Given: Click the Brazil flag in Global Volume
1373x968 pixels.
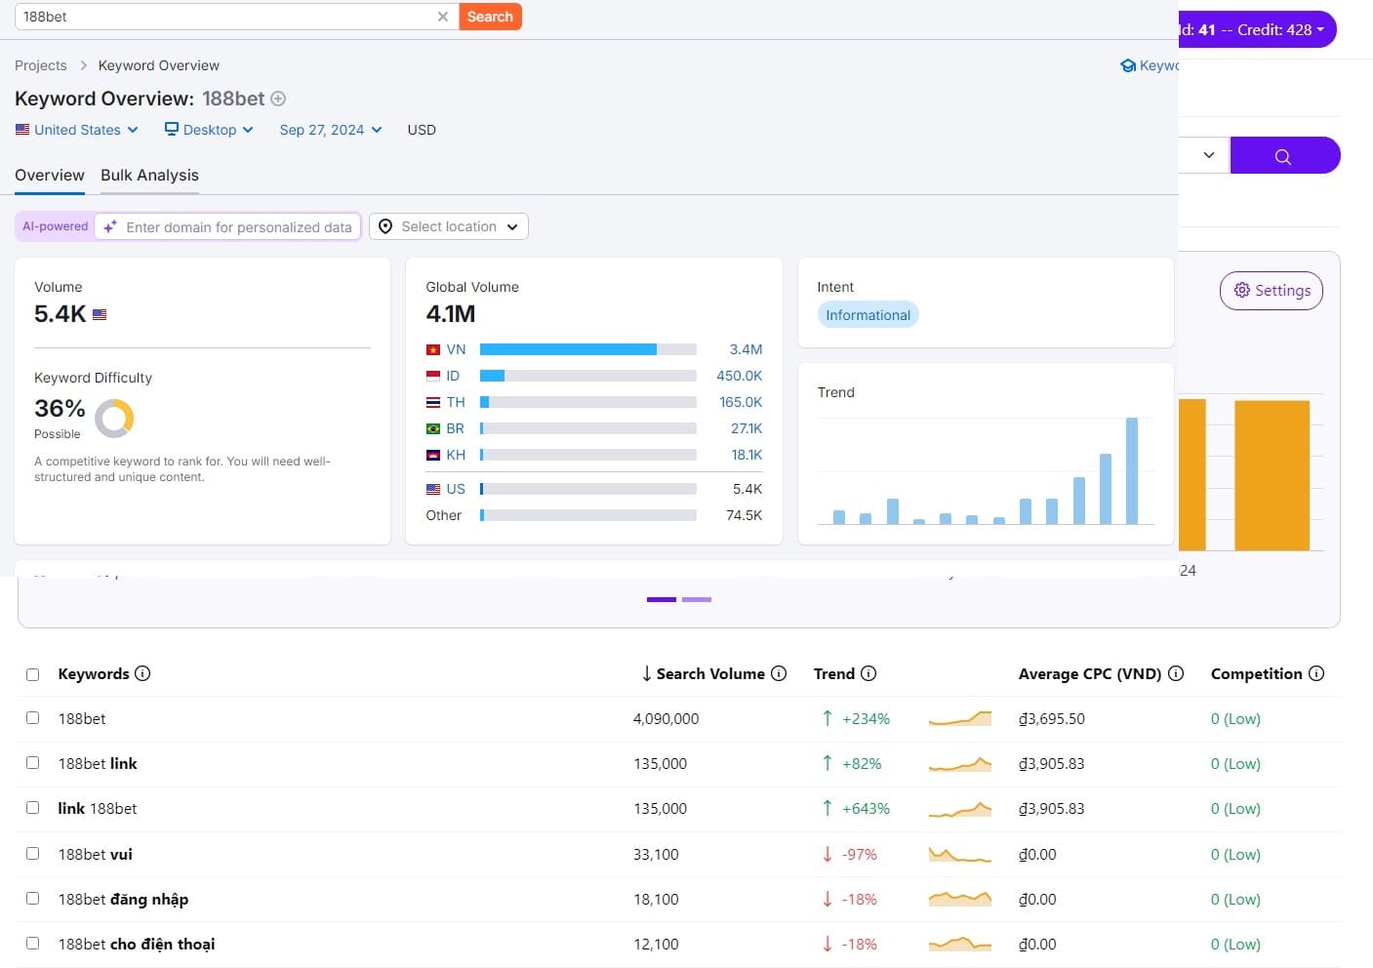Looking at the screenshot, I should 433,428.
